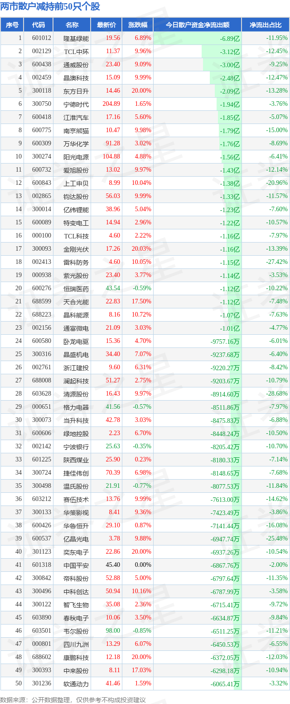Click stock name 晶澳科技

[x=76, y=78]
